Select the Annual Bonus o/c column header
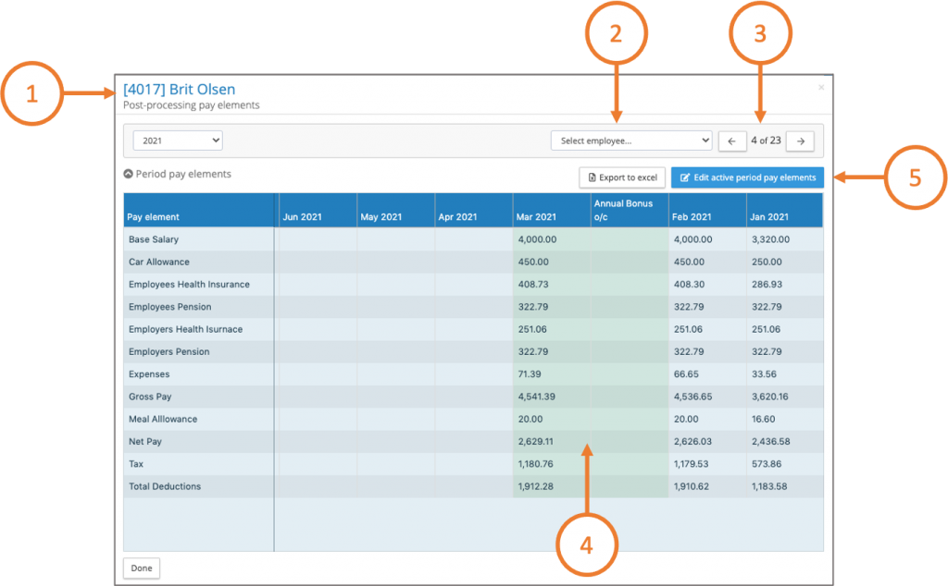948x586 pixels. [623, 210]
